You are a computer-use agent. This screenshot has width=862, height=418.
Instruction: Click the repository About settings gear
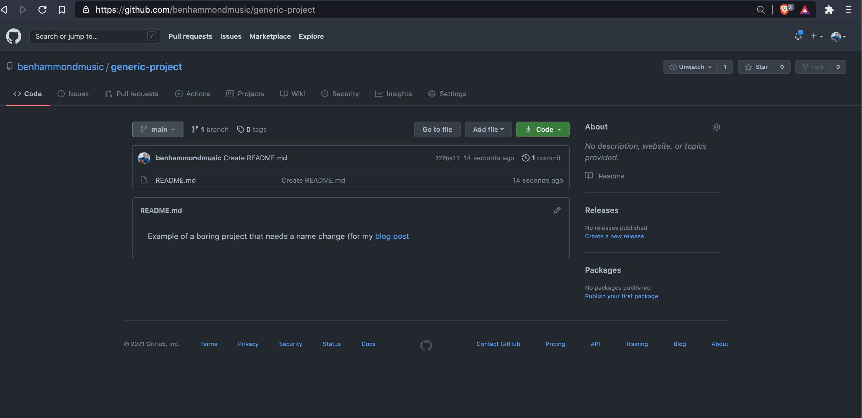tap(716, 127)
